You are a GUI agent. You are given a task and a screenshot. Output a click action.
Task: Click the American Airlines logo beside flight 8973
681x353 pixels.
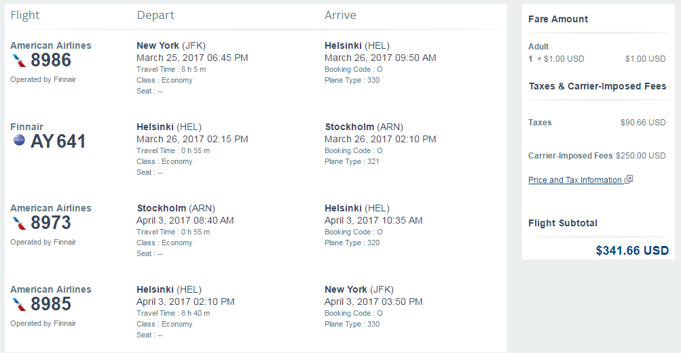[x=19, y=223]
